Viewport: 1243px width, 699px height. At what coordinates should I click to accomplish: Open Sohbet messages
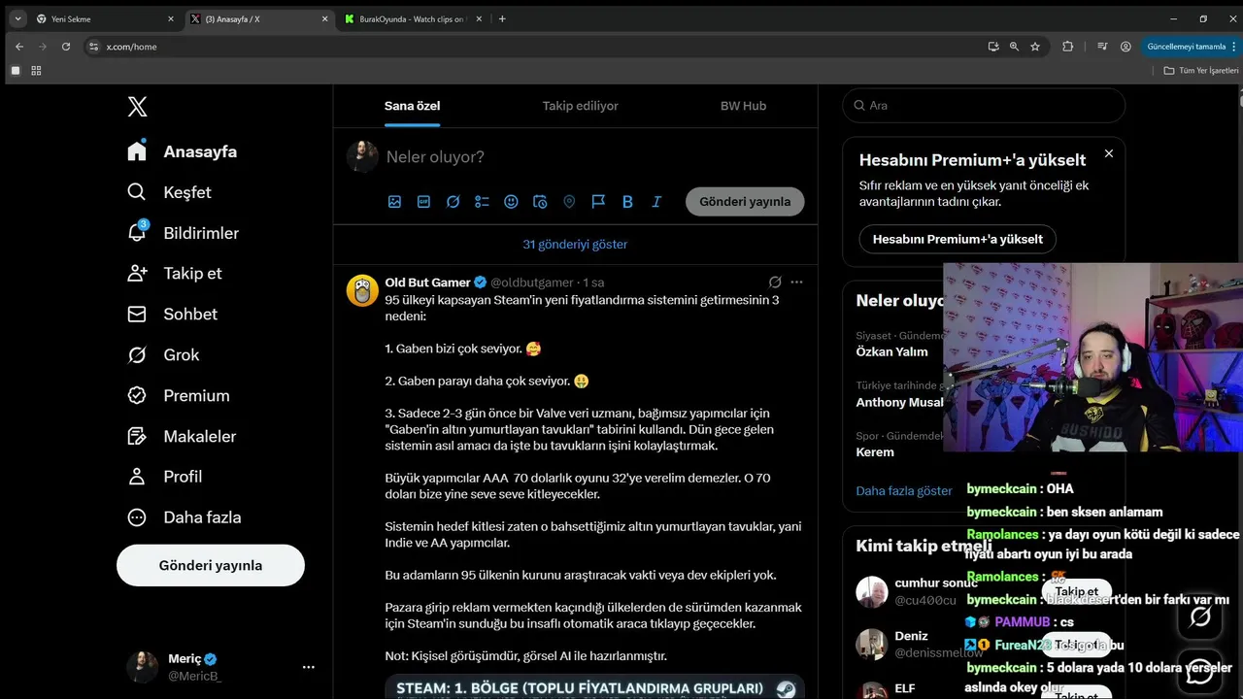click(x=173, y=314)
